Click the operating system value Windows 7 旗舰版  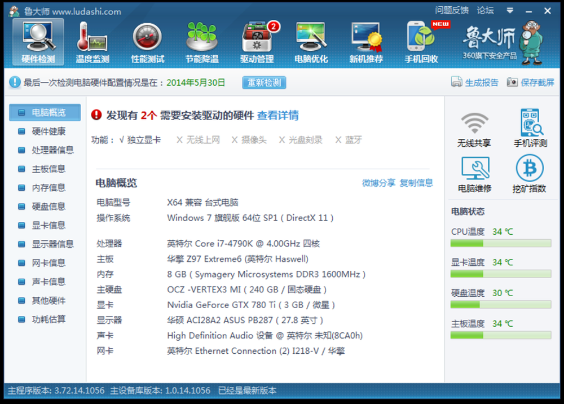[250, 218]
